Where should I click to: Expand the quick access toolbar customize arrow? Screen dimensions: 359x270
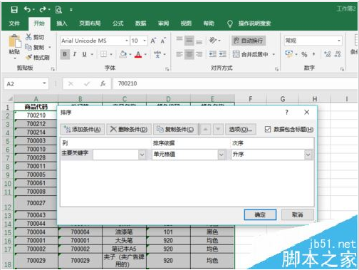(71, 10)
